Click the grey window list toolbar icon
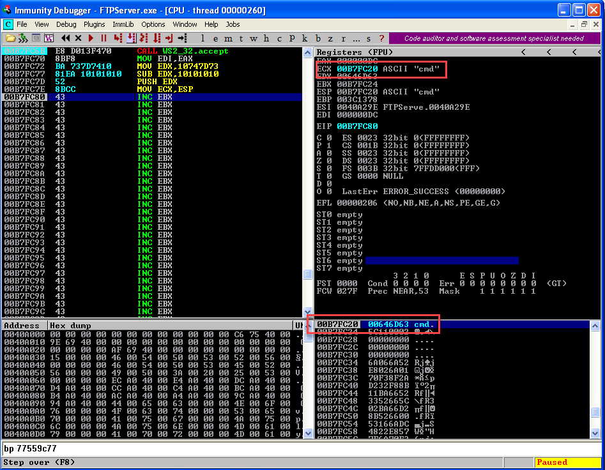 36,38
